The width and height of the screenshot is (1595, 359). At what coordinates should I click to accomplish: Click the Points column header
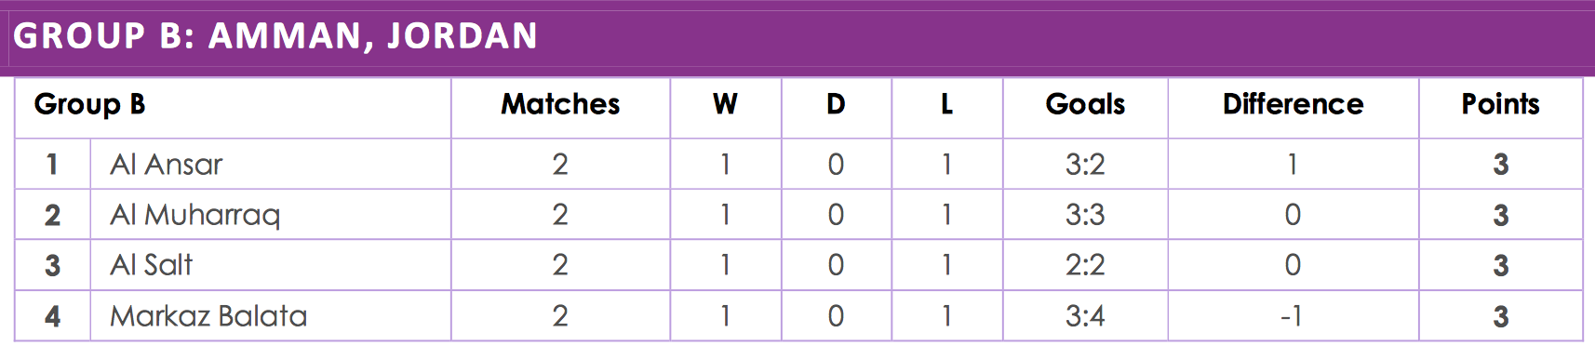[x=1500, y=104]
